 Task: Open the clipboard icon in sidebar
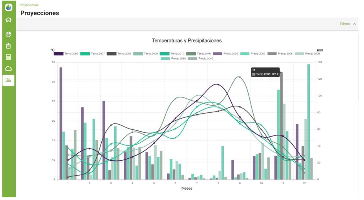(8, 46)
